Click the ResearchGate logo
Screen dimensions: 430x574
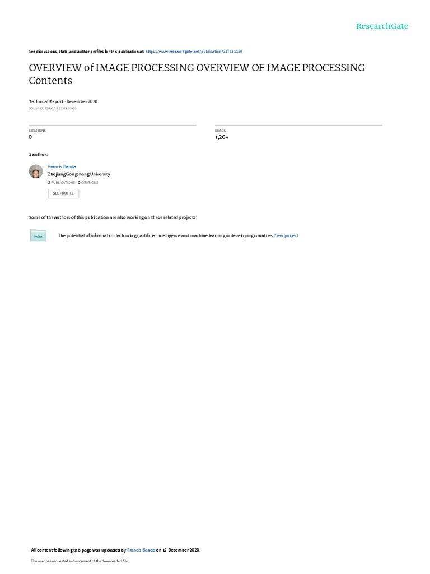pos(382,26)
